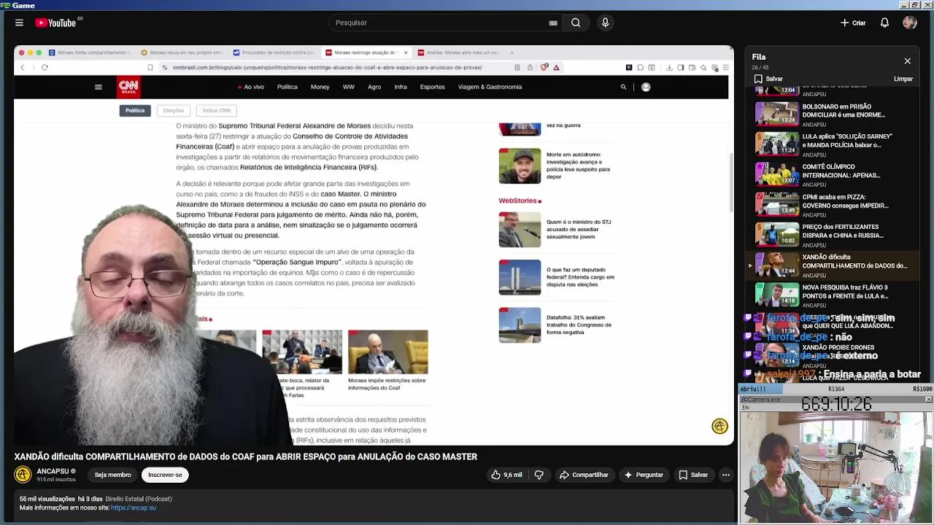
Task: Click the magnifier search button
Action: [x=576, y=23]
